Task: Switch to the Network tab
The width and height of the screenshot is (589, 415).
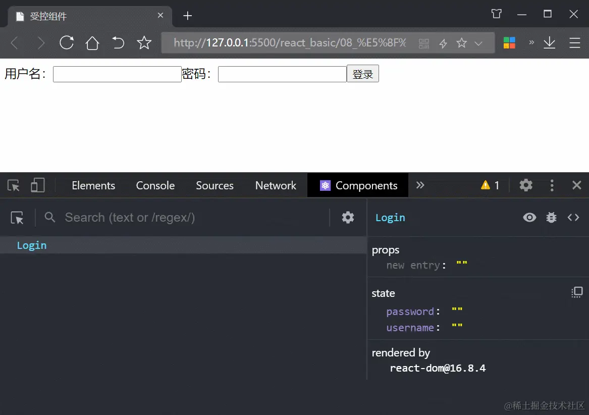Action: click(276, 186)
